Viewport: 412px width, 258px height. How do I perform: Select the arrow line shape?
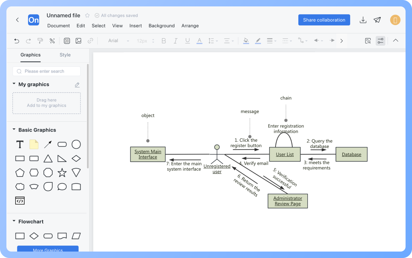[48, 144]
